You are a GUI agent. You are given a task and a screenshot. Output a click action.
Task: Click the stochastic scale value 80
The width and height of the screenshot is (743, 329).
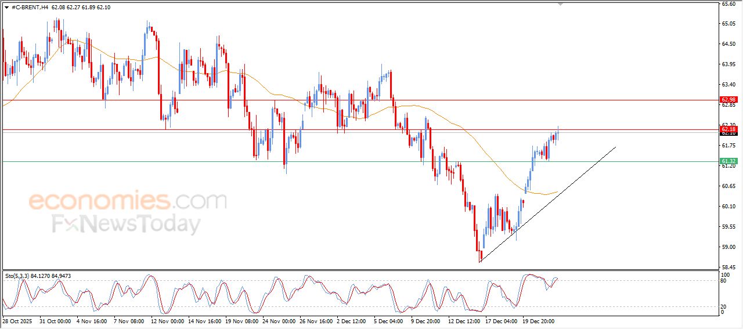724,281
